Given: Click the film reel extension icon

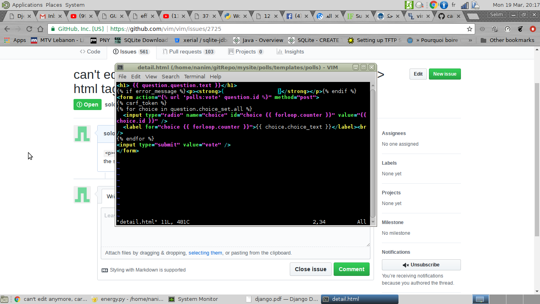Looking at the screenshot, I should point(495,29).
